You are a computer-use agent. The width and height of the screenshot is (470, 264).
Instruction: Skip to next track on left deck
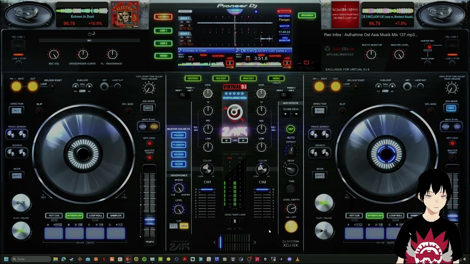coord(22,135)
